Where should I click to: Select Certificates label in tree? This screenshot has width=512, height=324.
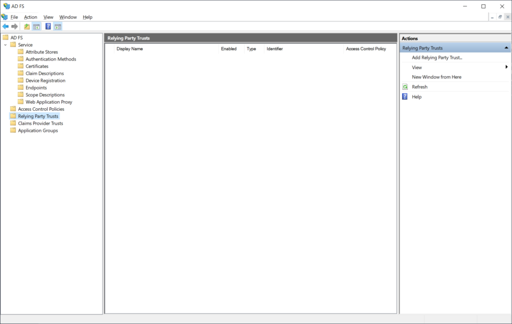click(37, 66)
